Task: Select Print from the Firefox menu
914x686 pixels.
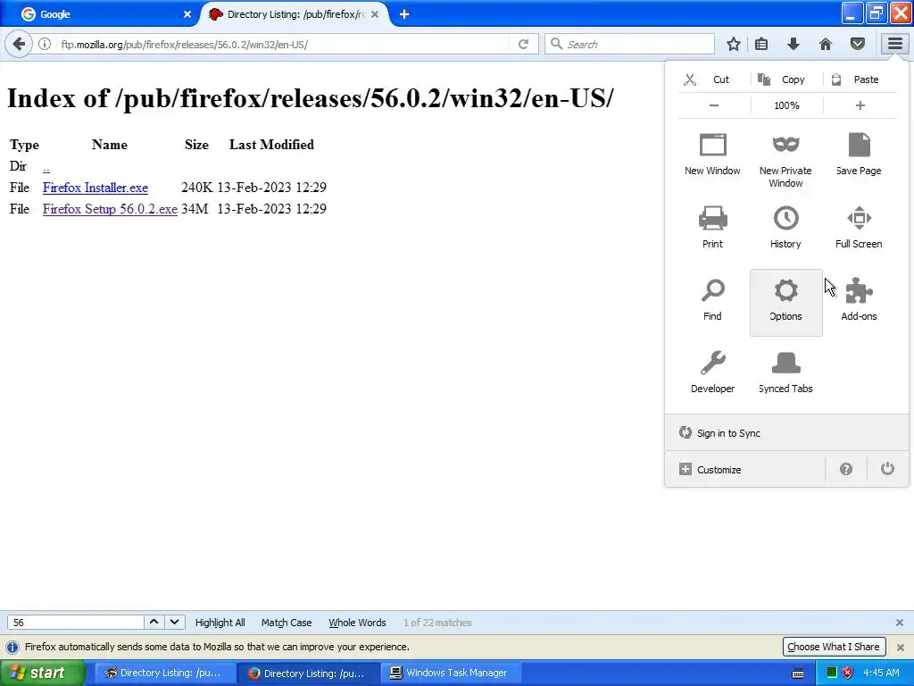Action: coord(712,228)
